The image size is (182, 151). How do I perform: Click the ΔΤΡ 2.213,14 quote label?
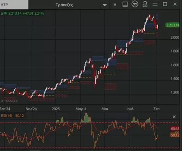tap(22, 13)
